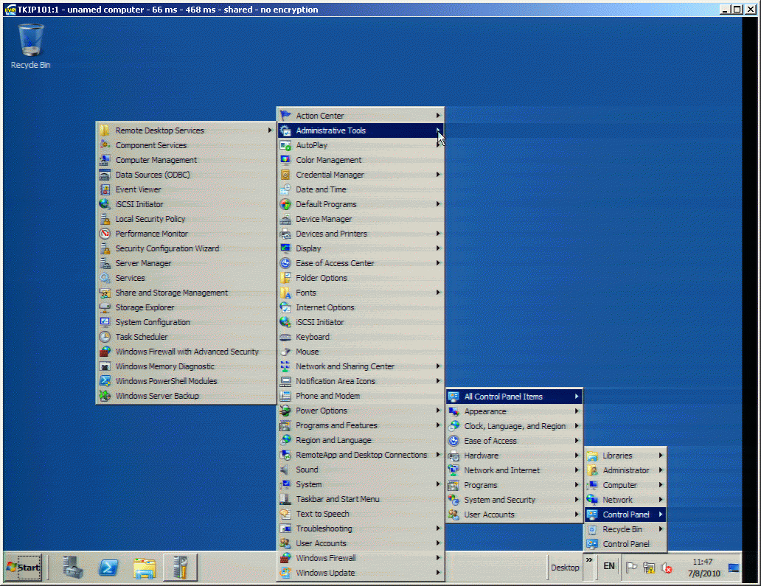Show hidden toolbar items chevron

pos(588,560)
